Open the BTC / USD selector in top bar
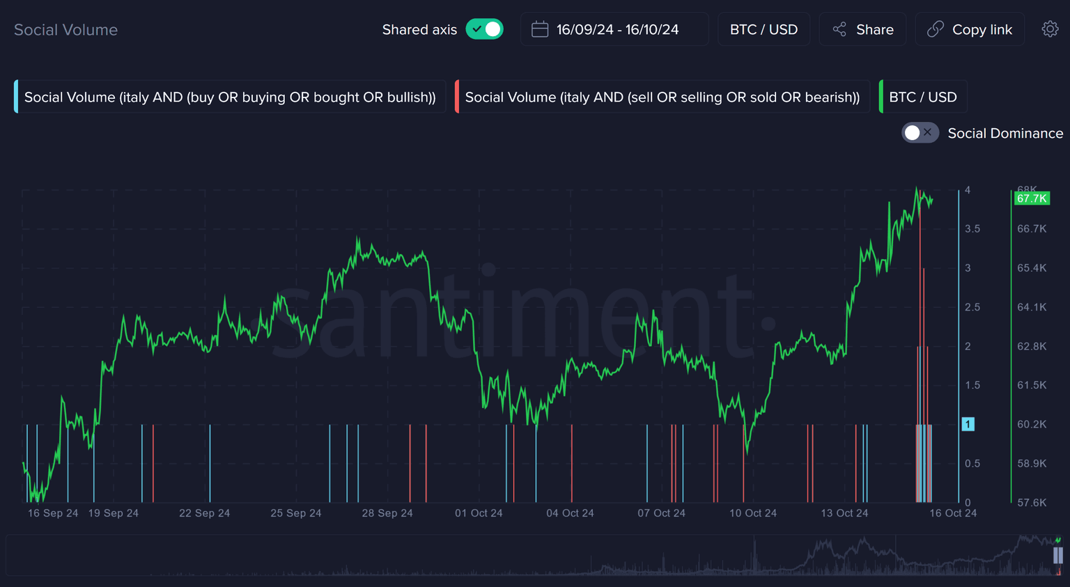This screenshot has width=1070, height=587. click(x=763, y=29)
